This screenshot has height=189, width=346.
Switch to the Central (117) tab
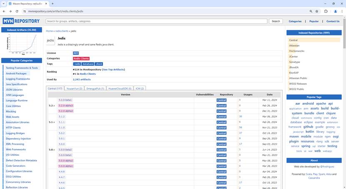55,88
